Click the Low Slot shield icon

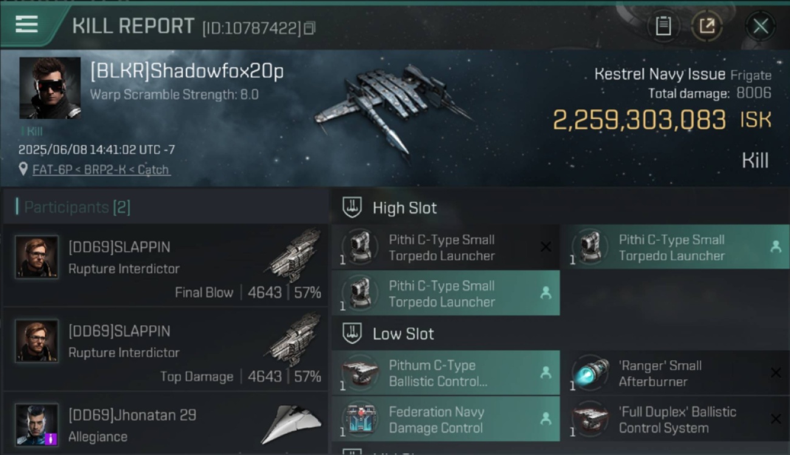click(352, 334)
